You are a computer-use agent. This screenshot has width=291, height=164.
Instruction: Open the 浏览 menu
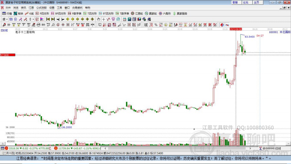point(16,8)
